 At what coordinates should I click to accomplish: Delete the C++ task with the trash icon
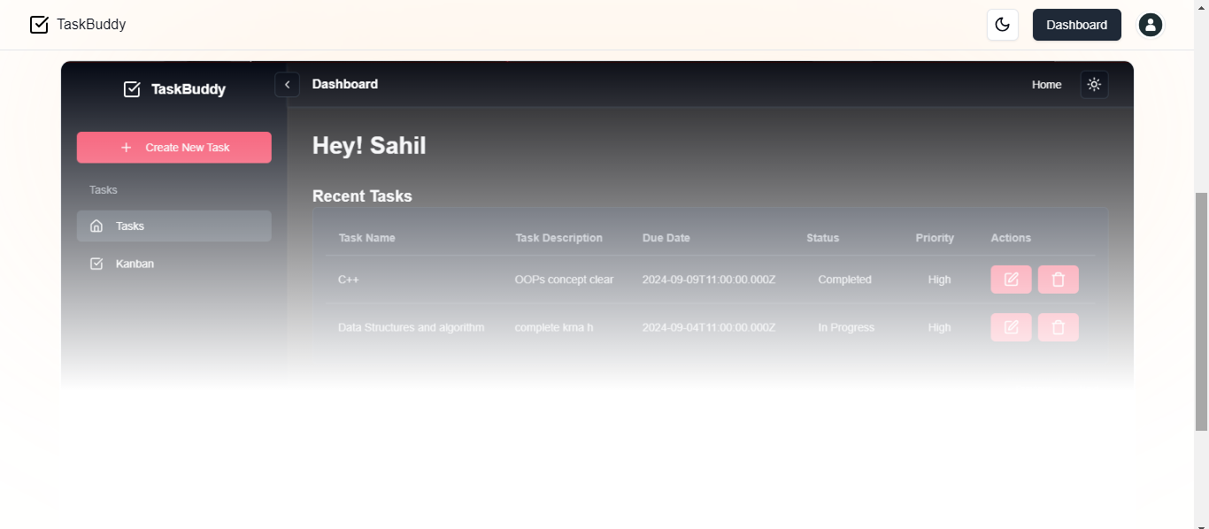(x=1058, y=279)
